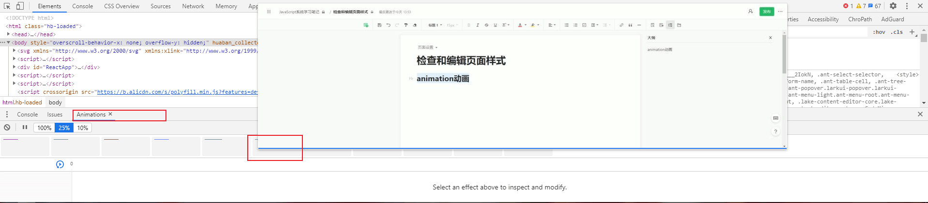Open the collaborator user icon
The image size is (928, 203).
tap(750, 12)
